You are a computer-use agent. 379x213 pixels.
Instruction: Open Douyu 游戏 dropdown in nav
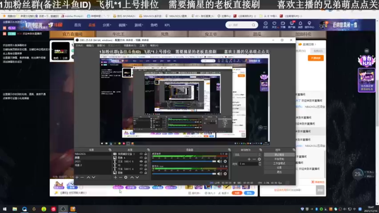(138, 25)
